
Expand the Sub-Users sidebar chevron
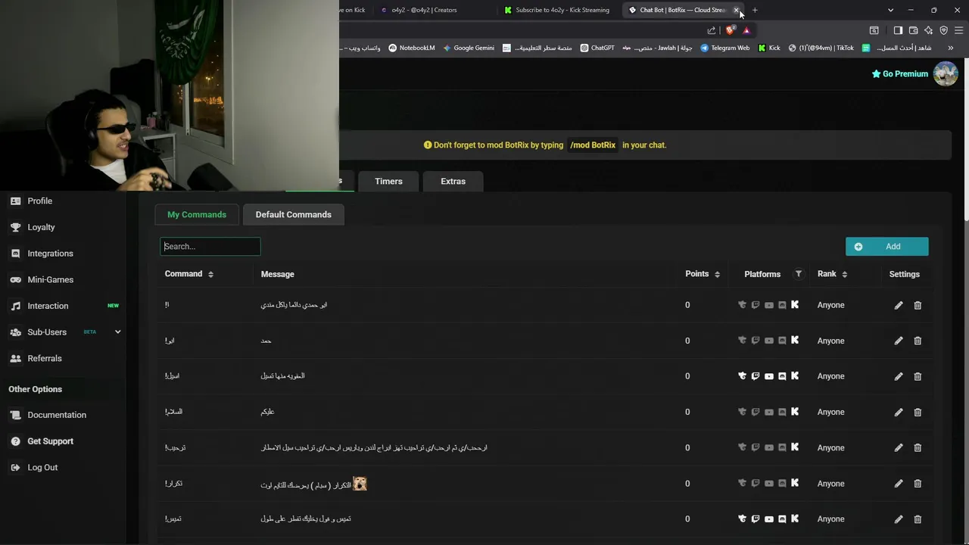tap(117, 332)
